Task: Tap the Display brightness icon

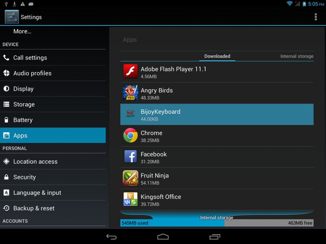Action: [x=7, y=89]
